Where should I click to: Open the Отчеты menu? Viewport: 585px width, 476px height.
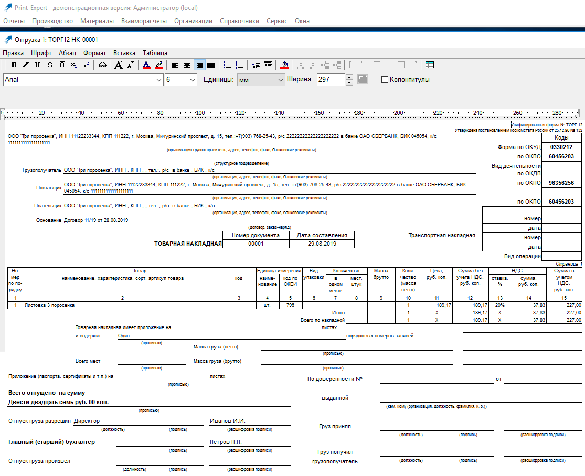coord(14,21)
